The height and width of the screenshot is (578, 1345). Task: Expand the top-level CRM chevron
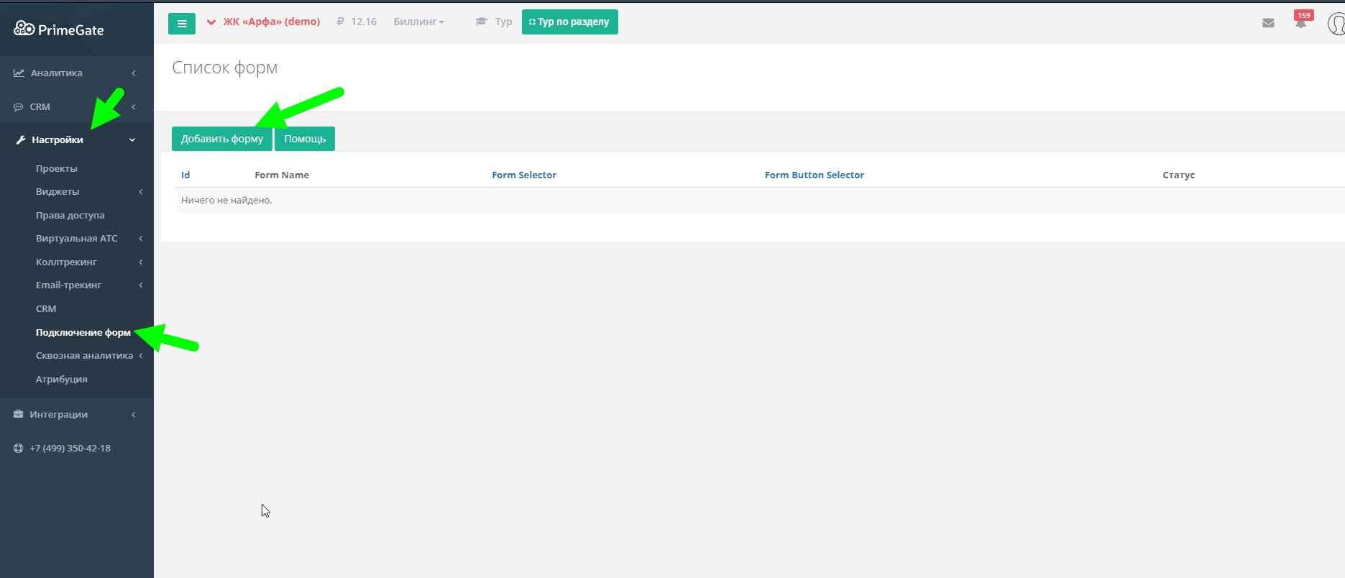point(134,106)
